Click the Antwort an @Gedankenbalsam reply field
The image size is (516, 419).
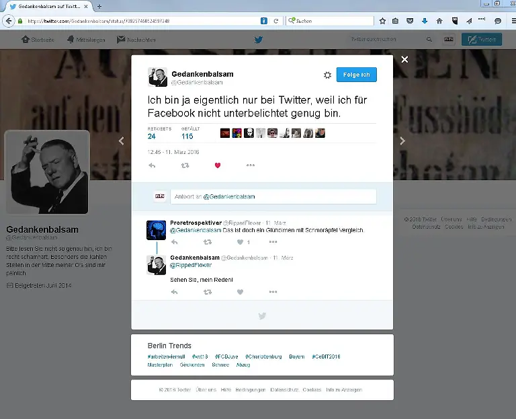(273, 196)
